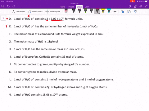
Task: Activate Lasso Select
Action: click(x=35, y=11)
